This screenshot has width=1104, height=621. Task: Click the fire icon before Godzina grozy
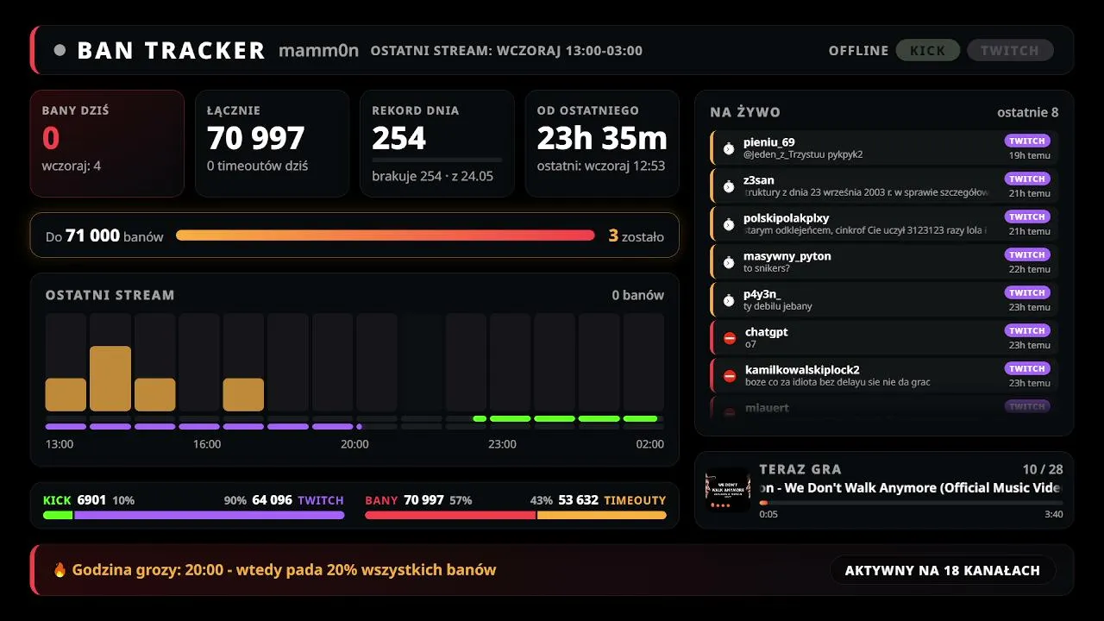pyautogui.click(x=60, y=569)
